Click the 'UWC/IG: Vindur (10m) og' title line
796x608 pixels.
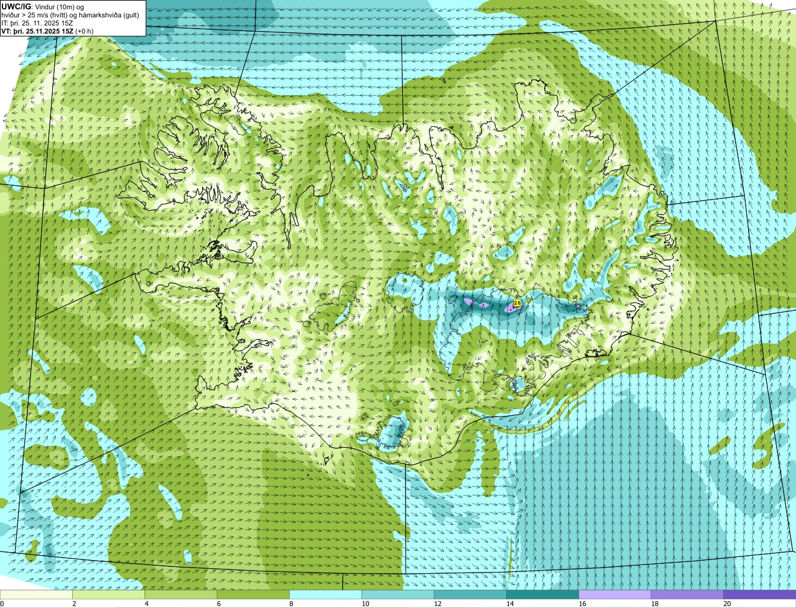click(43, 6)
